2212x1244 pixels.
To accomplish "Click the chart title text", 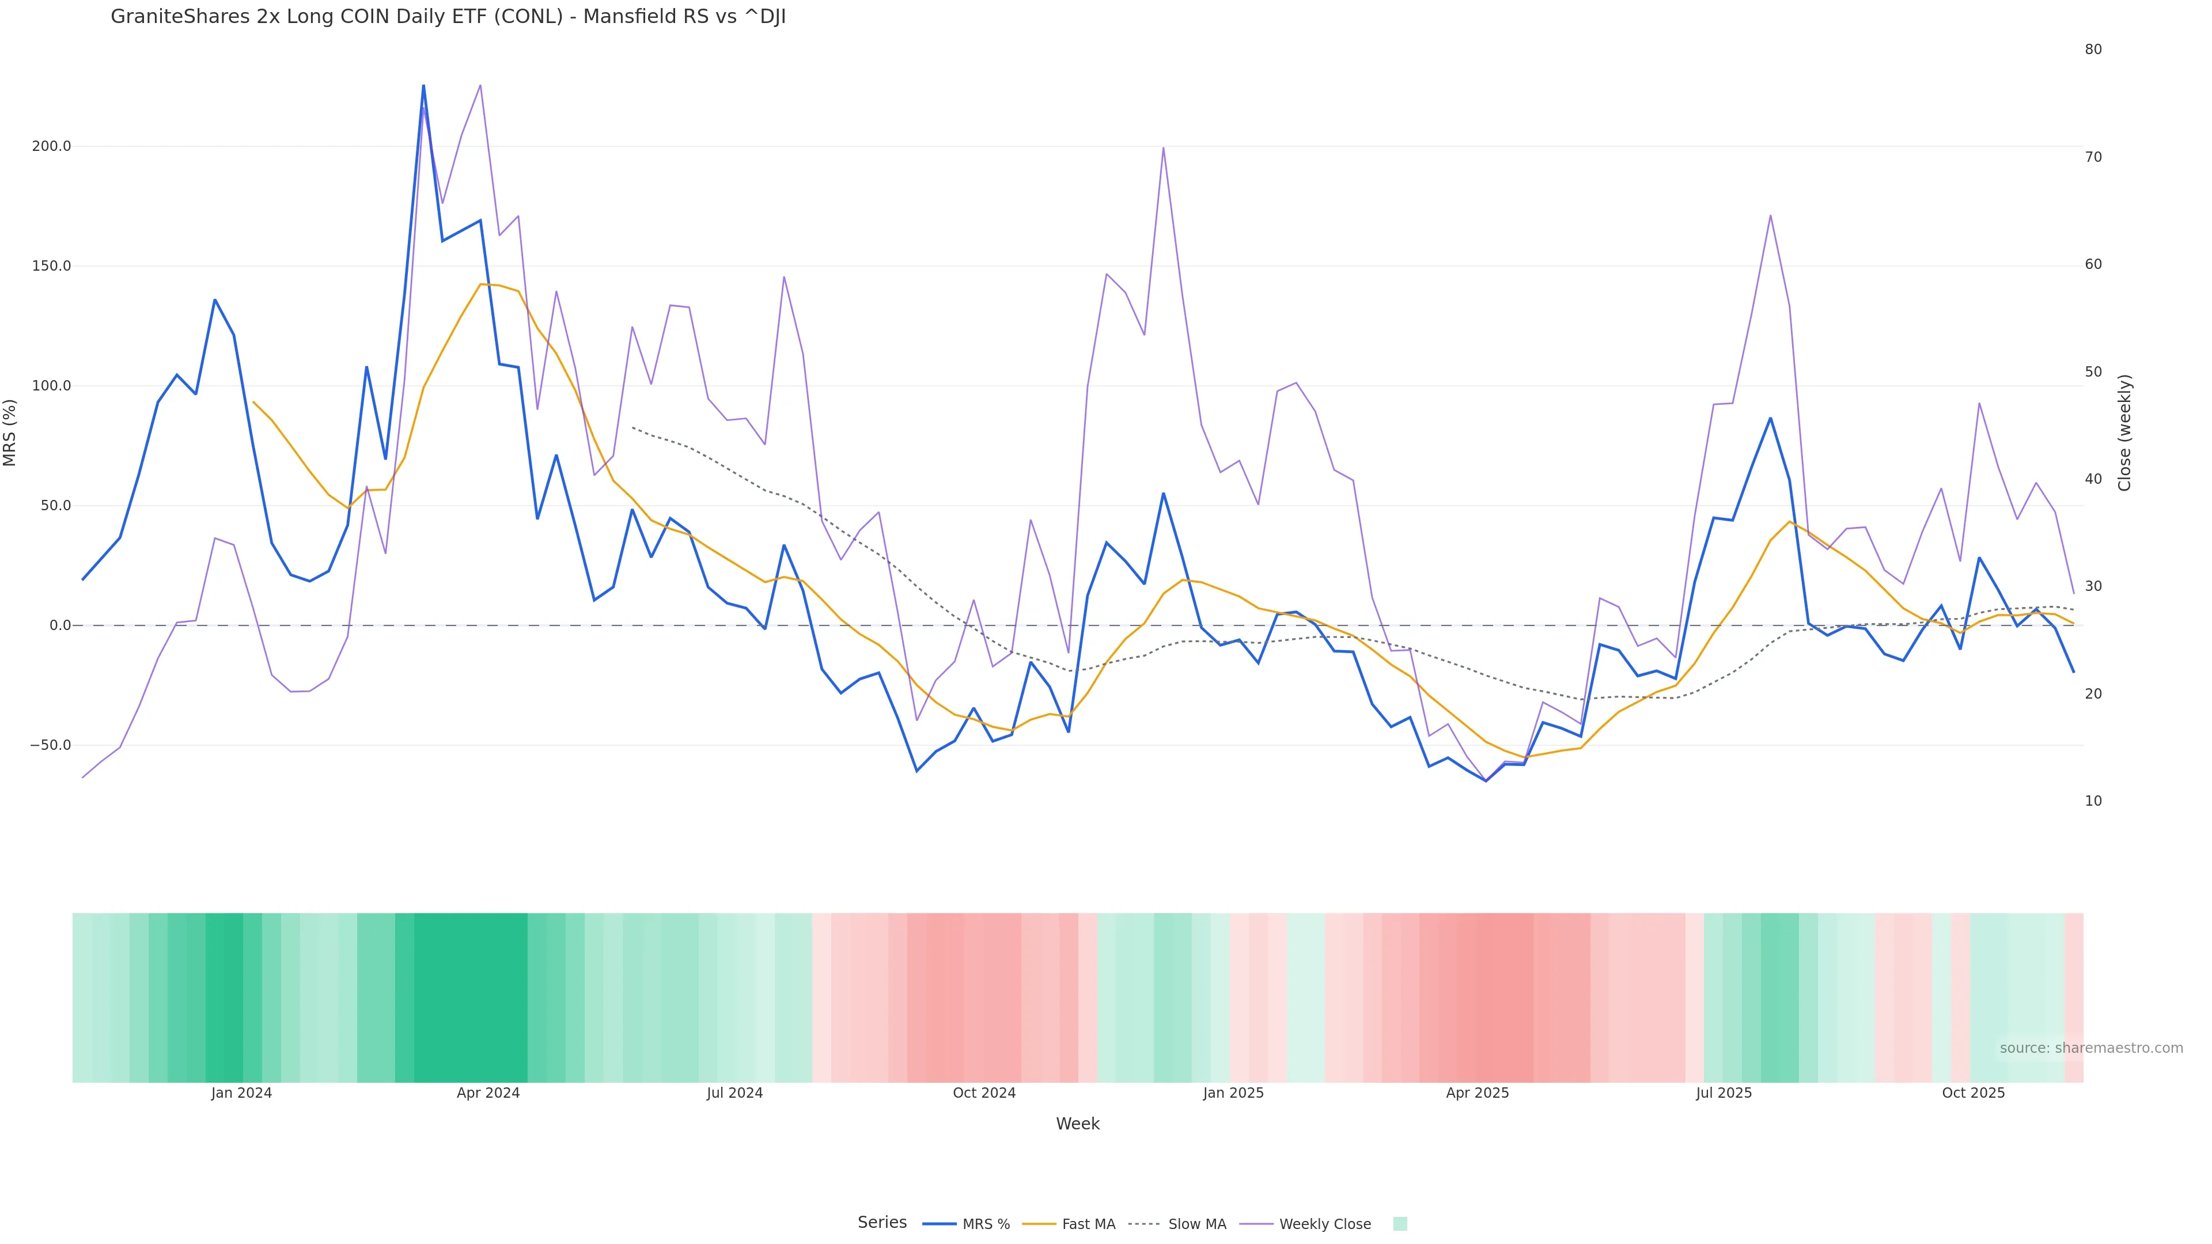I will point(448,17).
